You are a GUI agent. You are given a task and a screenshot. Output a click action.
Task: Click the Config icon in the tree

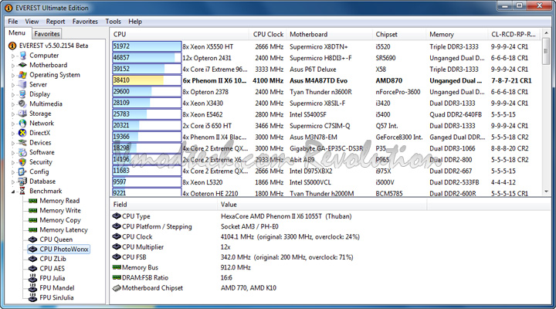[22, 171]
